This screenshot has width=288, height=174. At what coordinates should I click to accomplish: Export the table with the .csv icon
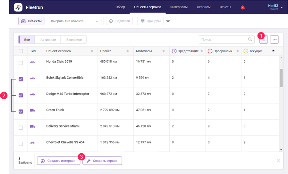click(x=274, y=40)
